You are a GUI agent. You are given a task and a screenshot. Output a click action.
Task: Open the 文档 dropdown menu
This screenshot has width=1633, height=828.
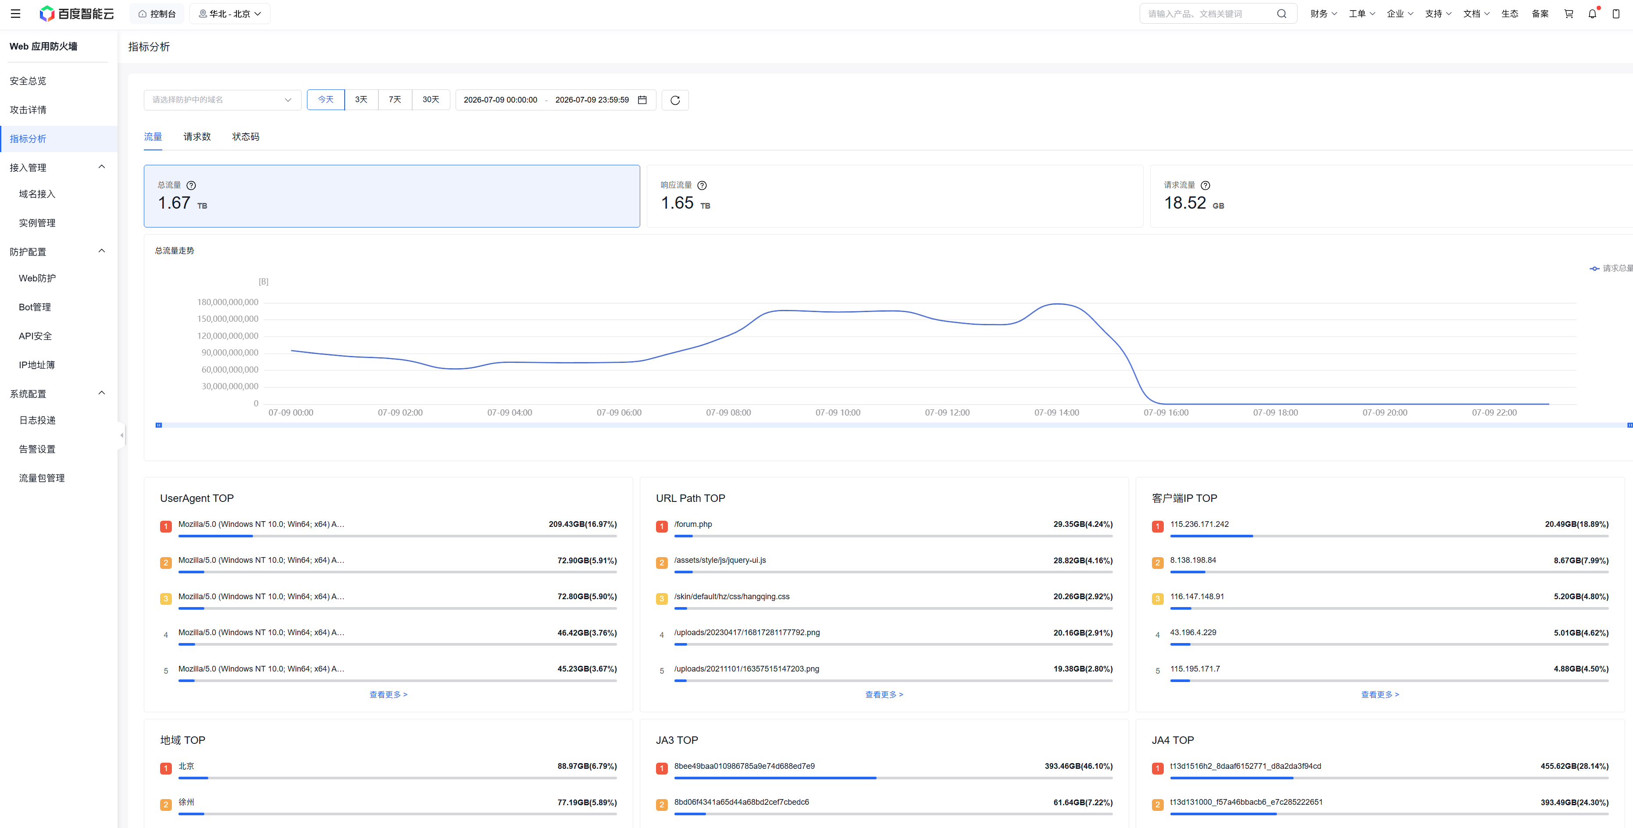click(x=1476, y=13)
